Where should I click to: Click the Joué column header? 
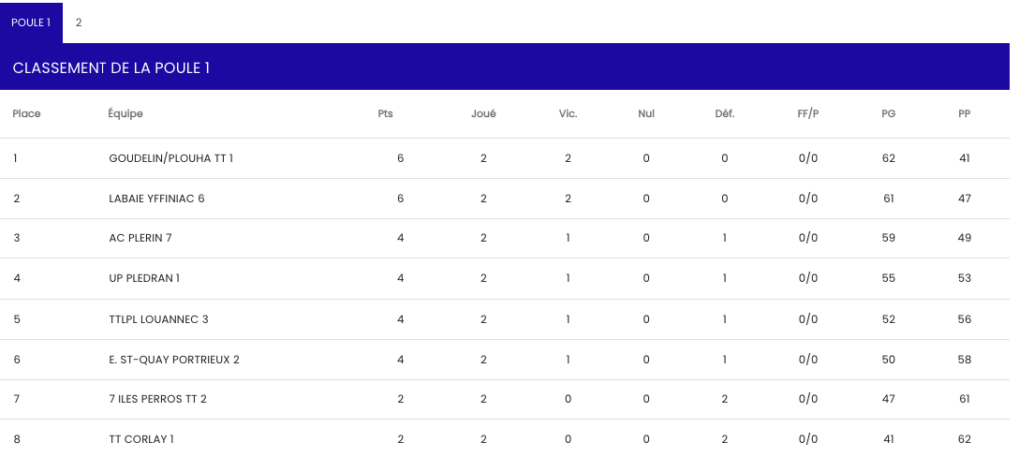[483, 113]
